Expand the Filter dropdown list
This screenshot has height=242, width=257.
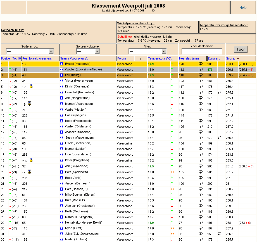pyautogui.click(x=147, y=51)
